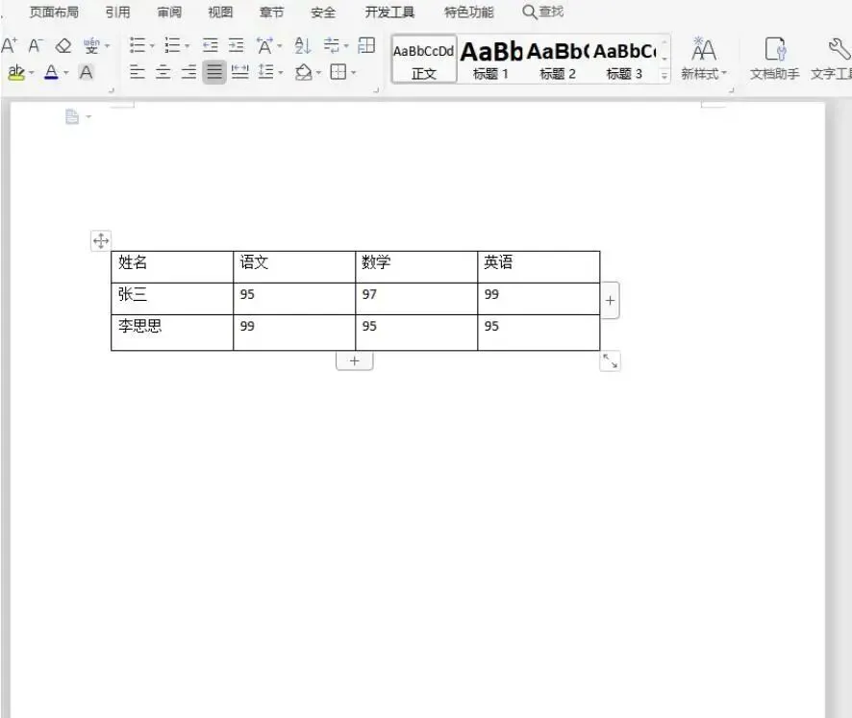Decrease the paragraph indent
852x718 pixels.
coord(211,45)
